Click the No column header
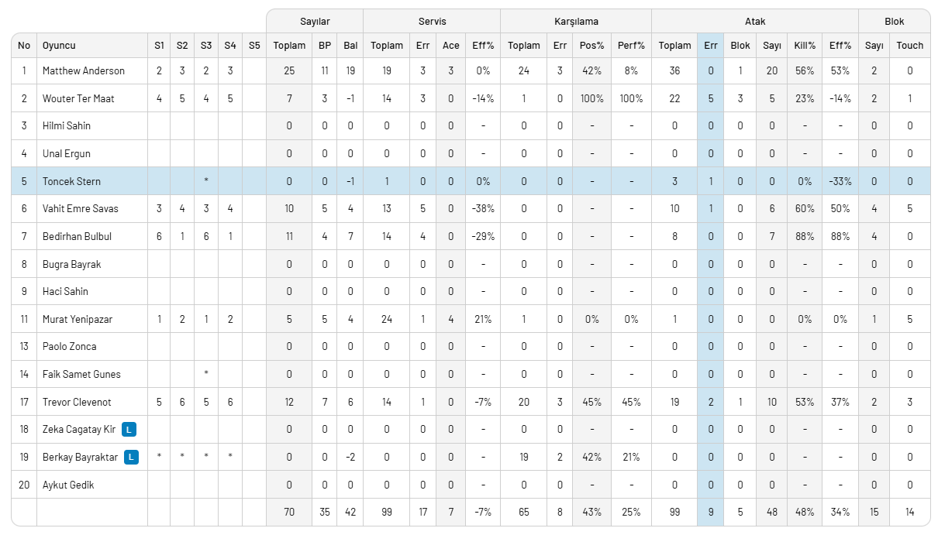 pyautogui.click(x=24, y=46)
